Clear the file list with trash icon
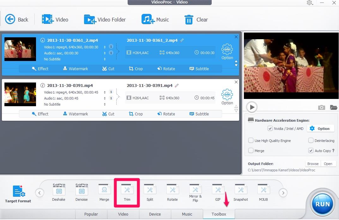339x220 pixels. (196, 20)
